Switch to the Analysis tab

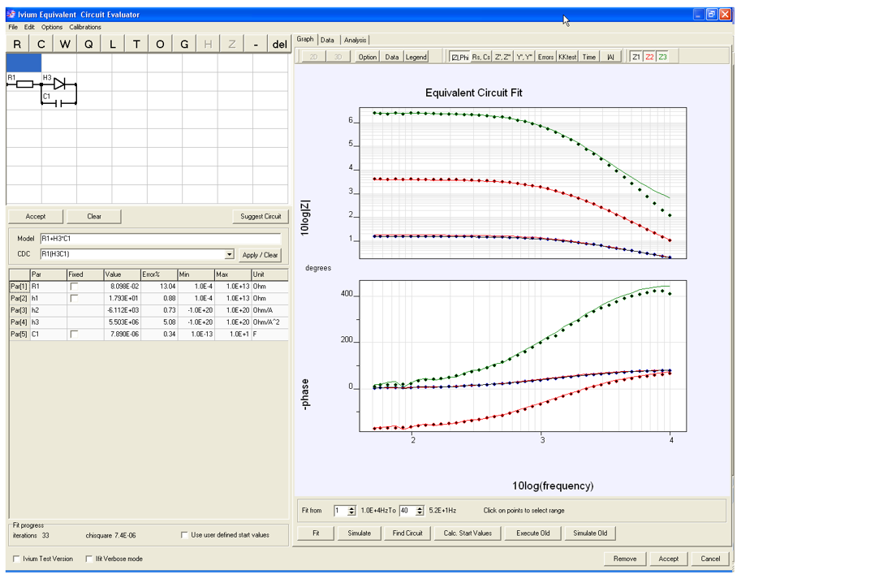(x=355, y=40)
